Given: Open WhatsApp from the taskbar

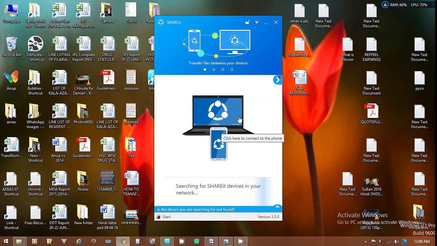Looking at the screenshot, I should pos(196,241).
